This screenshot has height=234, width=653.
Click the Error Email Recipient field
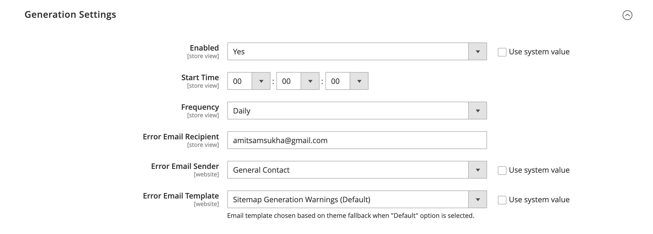(357, 140)
